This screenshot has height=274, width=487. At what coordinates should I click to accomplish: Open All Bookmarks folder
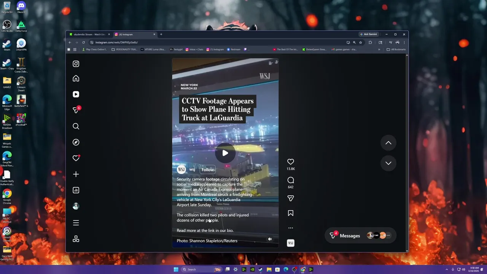coord(396,49)
